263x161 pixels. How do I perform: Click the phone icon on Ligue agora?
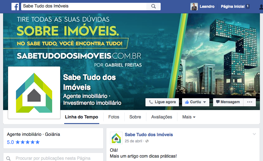coord(151,102)
